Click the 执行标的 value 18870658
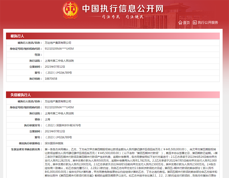The width and height of the screenshot is (229, 178). [51, 79]
